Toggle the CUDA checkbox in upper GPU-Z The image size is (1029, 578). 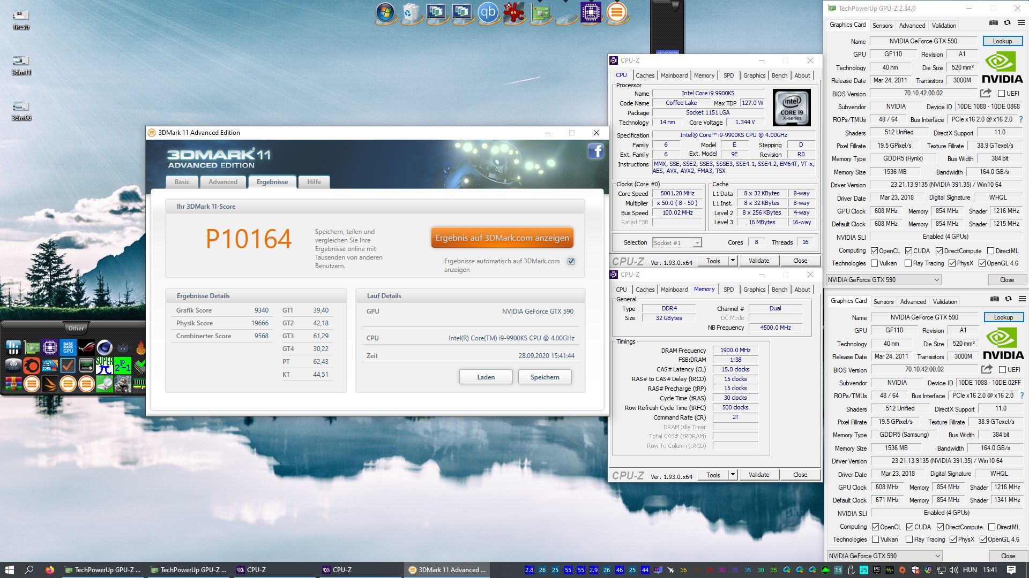[908, 251]
